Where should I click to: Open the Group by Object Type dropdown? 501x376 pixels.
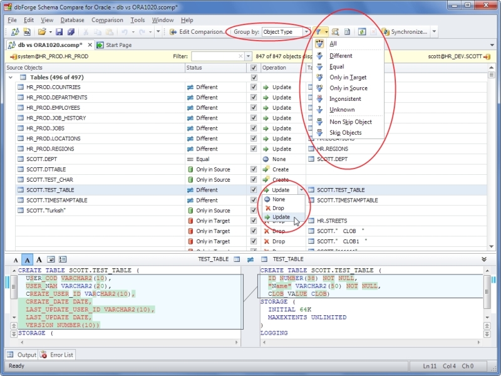pyautogui.click(x=306, y=32)
